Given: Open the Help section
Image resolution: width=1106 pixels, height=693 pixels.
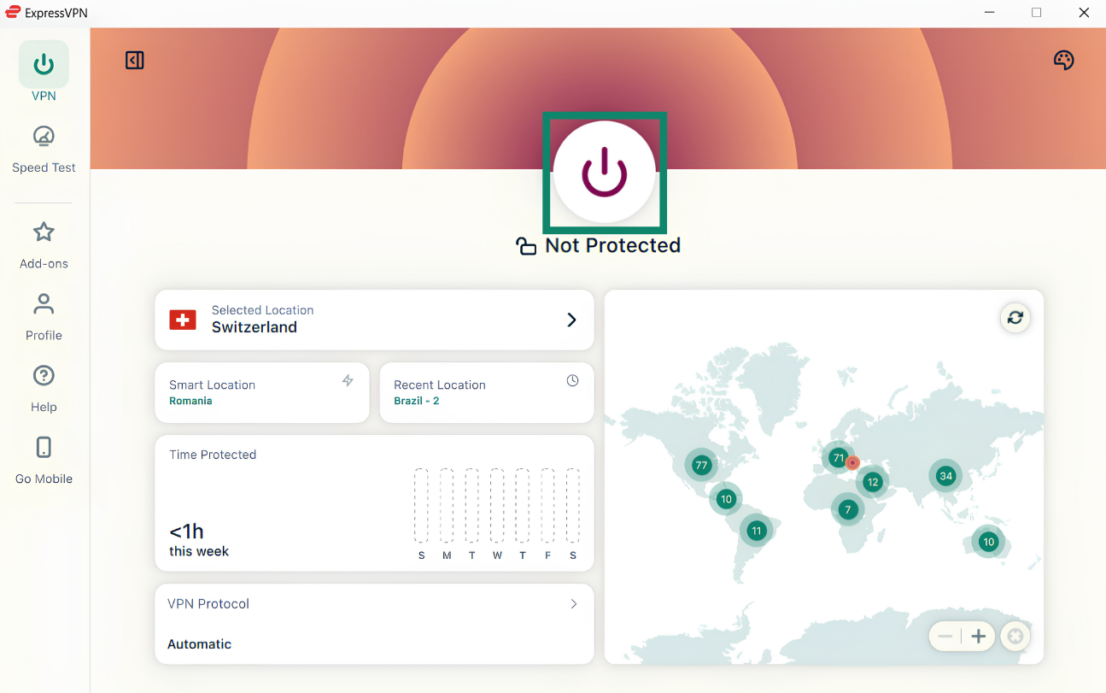Looking at the screenshot, I should (x=44, y=389).
